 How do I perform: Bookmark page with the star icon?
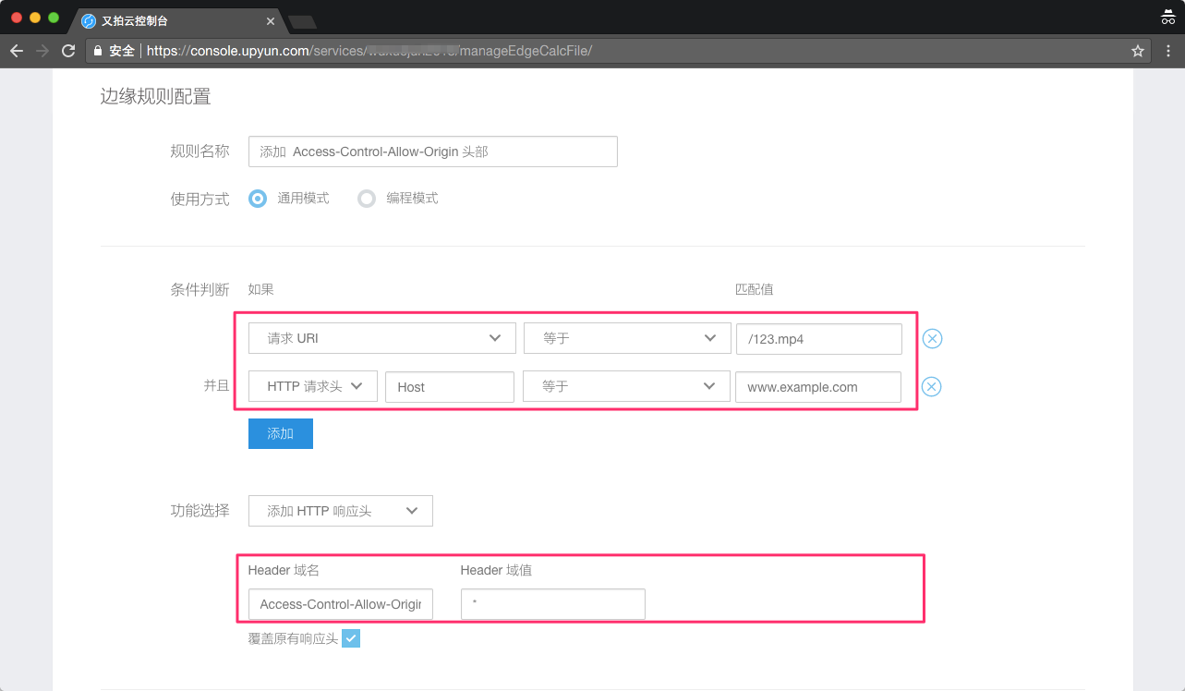coord(1138,51)
